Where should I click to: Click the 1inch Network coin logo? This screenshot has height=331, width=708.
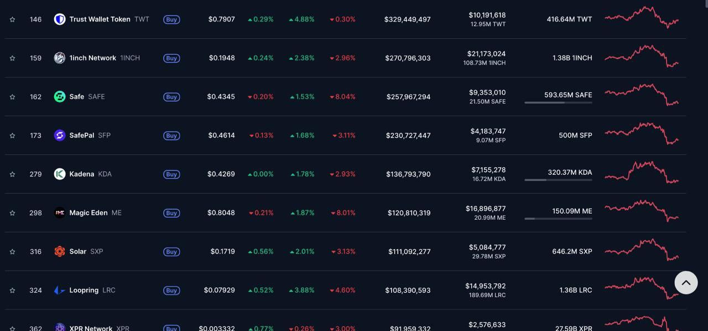pyautogui.click(x=60, y=58)
